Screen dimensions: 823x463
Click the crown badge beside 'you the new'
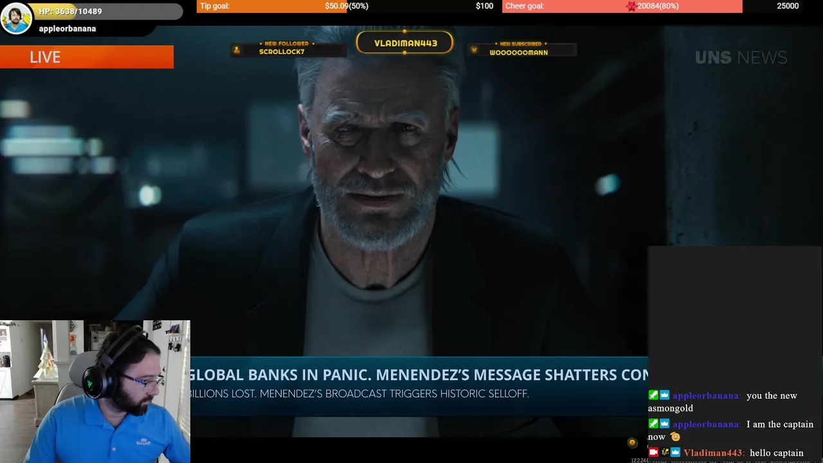click(x=664, y=395)
